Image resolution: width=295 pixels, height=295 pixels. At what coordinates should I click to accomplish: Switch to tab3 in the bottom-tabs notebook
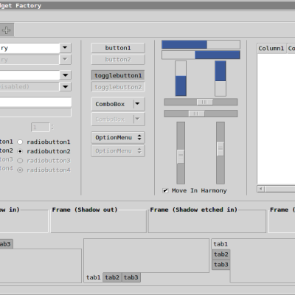point(131,277)
